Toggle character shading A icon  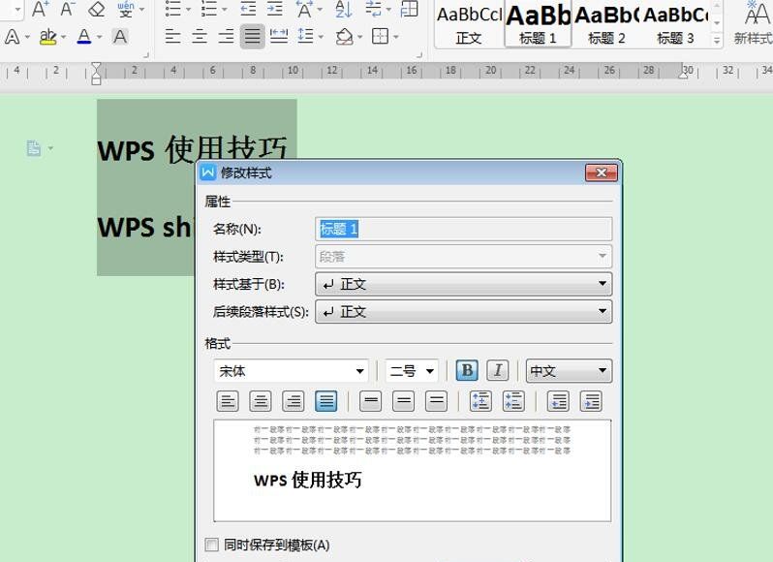click(x=120, y=37)
